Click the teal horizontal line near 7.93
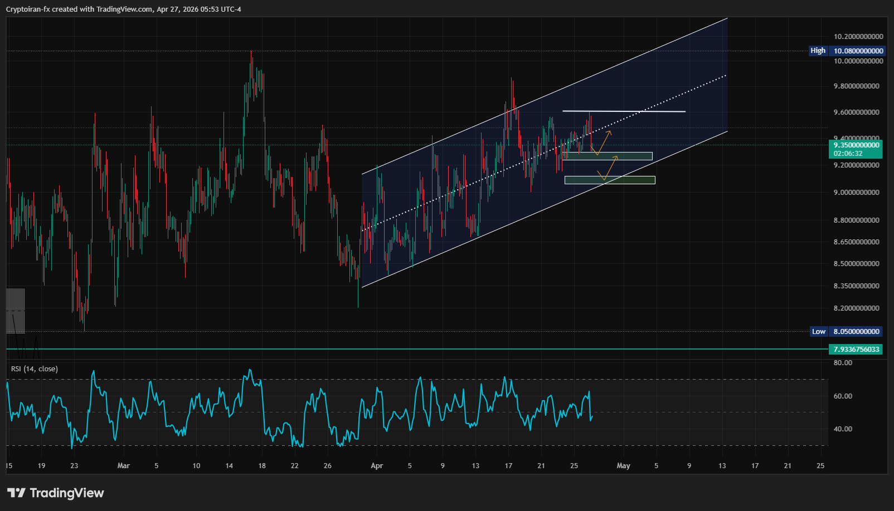Image resolution: width=894 pixels, height=511 pixels. point(390,349)
